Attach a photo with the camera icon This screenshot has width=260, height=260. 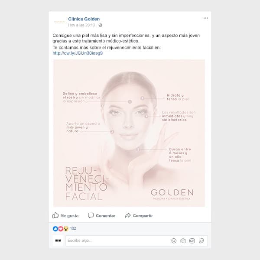point(183,241)
